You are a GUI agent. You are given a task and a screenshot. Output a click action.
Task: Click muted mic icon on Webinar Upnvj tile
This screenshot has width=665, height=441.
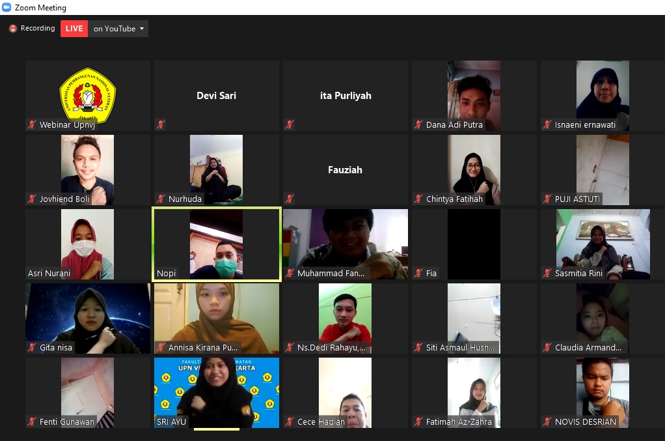31,124
